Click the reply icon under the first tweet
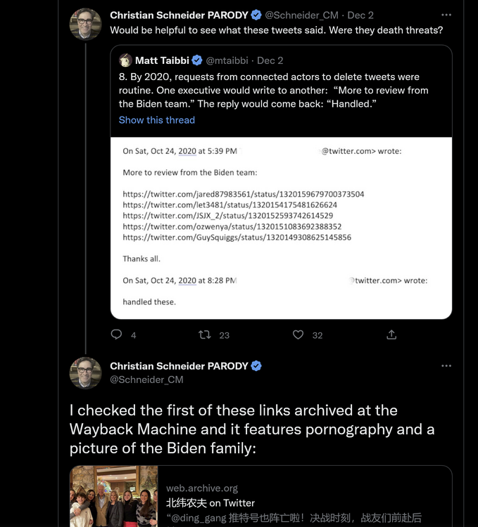The width and height of the screenshot is (478, 527). tap(117, 335)
